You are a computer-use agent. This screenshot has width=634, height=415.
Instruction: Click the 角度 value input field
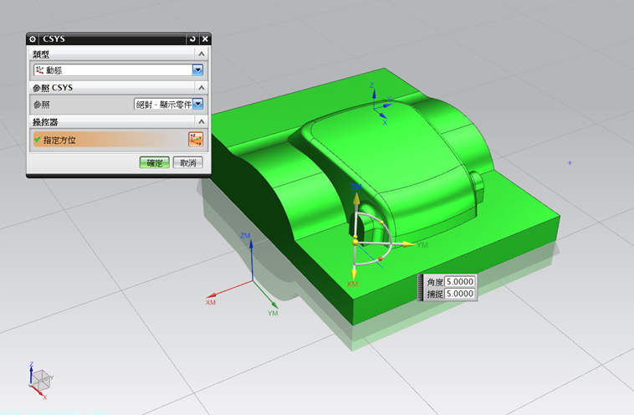point(460,282)
